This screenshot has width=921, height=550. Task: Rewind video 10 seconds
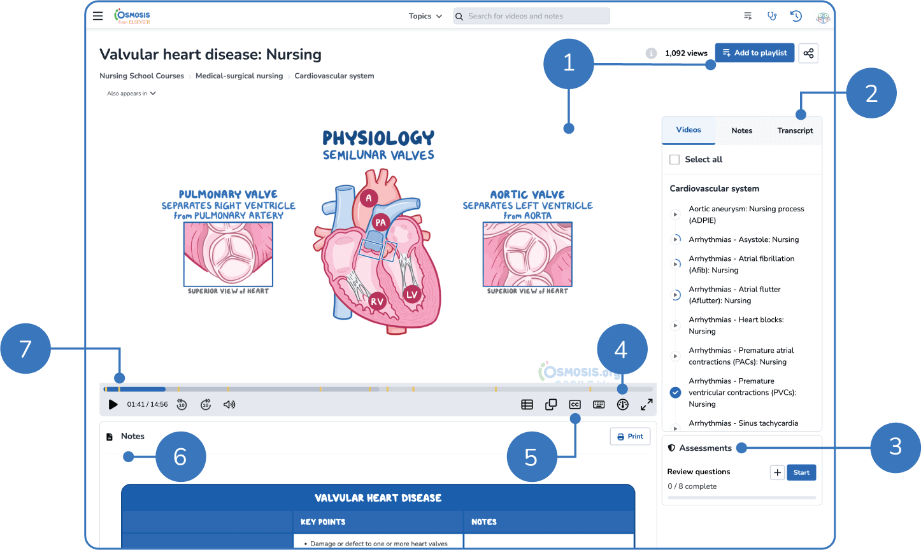(x=182, y=404)
